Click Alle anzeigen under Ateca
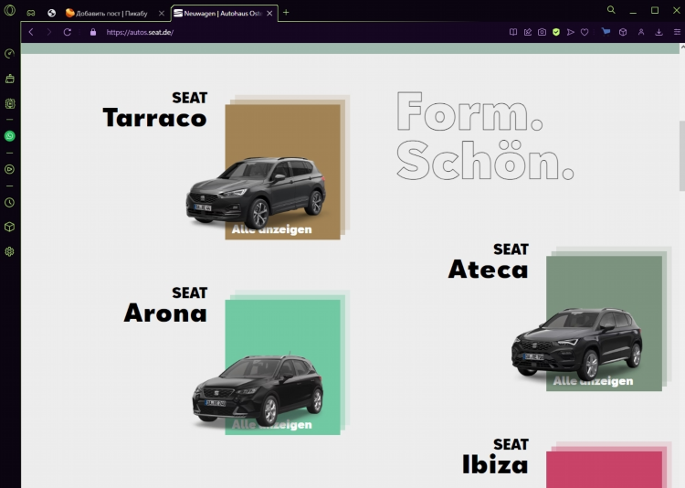Viewport: 685px width, 488px height. pos(593,381)
